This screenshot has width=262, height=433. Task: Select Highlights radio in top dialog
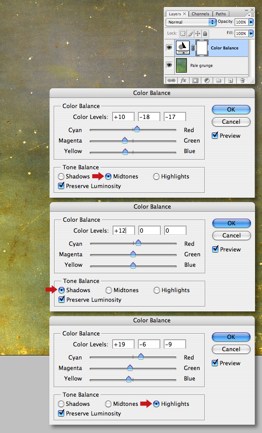pyautogui.click(x=156, y=176)
